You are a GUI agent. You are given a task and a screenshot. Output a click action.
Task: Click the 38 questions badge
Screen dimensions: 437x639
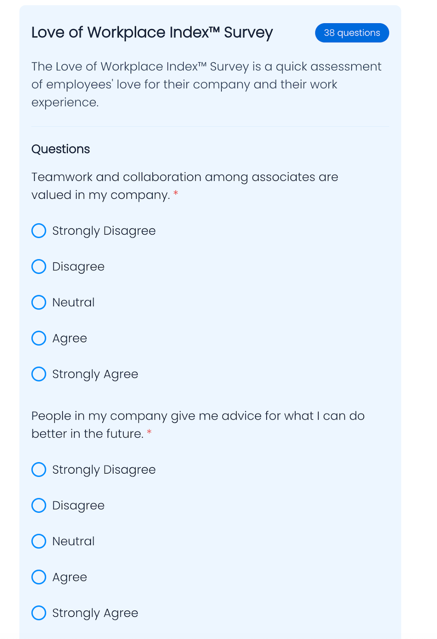352,33
